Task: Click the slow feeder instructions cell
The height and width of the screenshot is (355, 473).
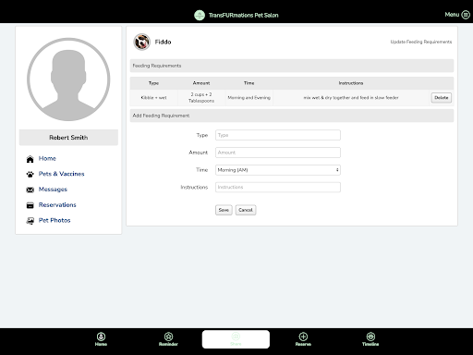Action: click(x=351, y=98)
